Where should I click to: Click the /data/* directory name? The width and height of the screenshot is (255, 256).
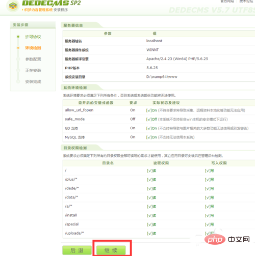pyautogui.click(x=71, y=197)
